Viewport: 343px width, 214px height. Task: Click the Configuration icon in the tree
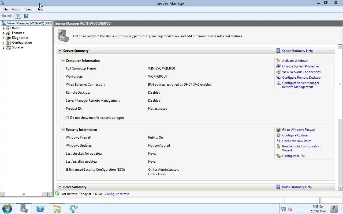point(9,43)
